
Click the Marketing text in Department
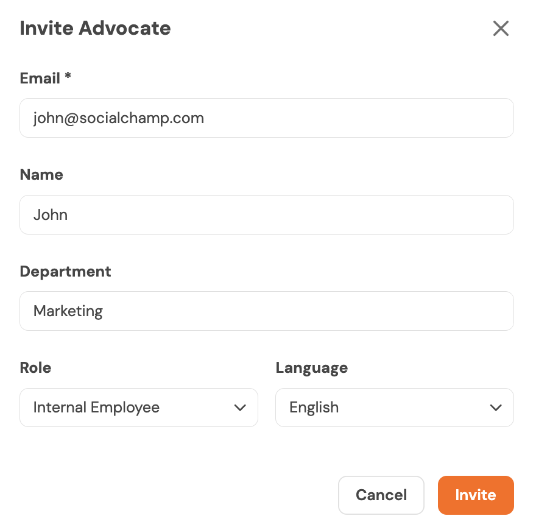click(x=68, y=311)
